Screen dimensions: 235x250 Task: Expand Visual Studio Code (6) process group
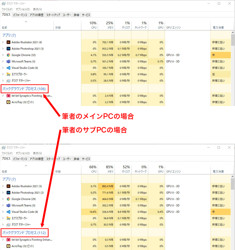pyautogui.click(x=3, y=68)
